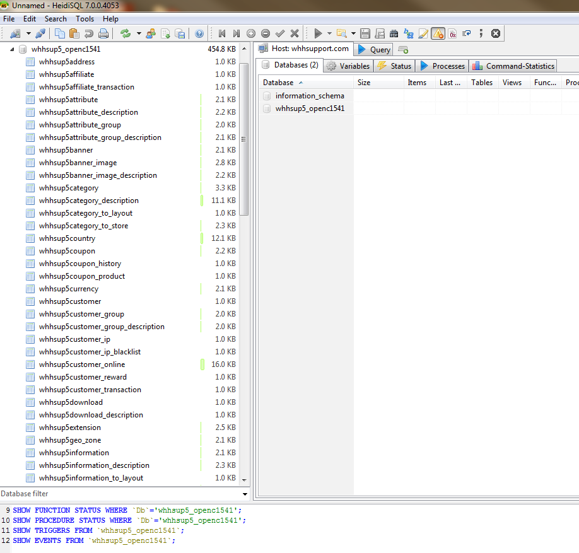Switch to the Variables tab
Image resolution: width=579 pixels, height=553 pixels.
pyautogui.click(x=348, y=66)
